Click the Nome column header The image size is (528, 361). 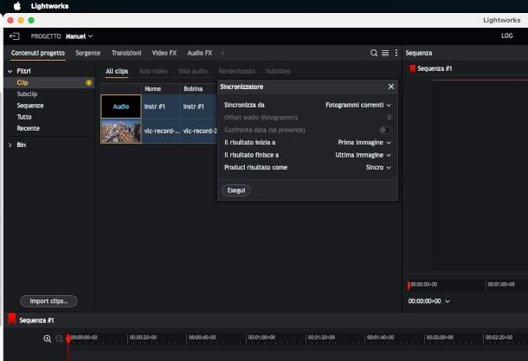[x=161, y=89]
